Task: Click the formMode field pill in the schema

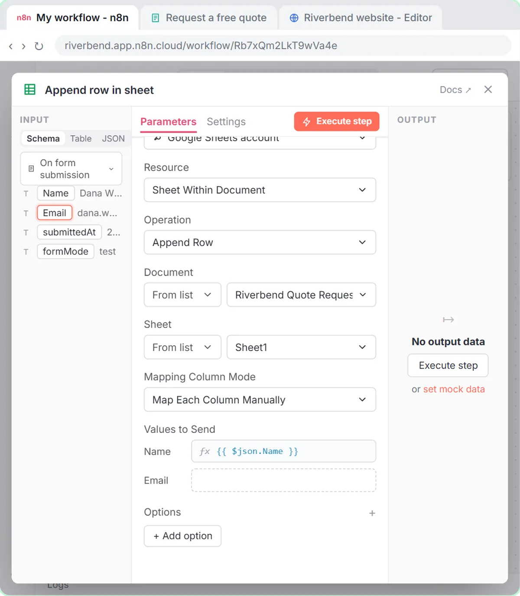Action: (x=65, y=252)
